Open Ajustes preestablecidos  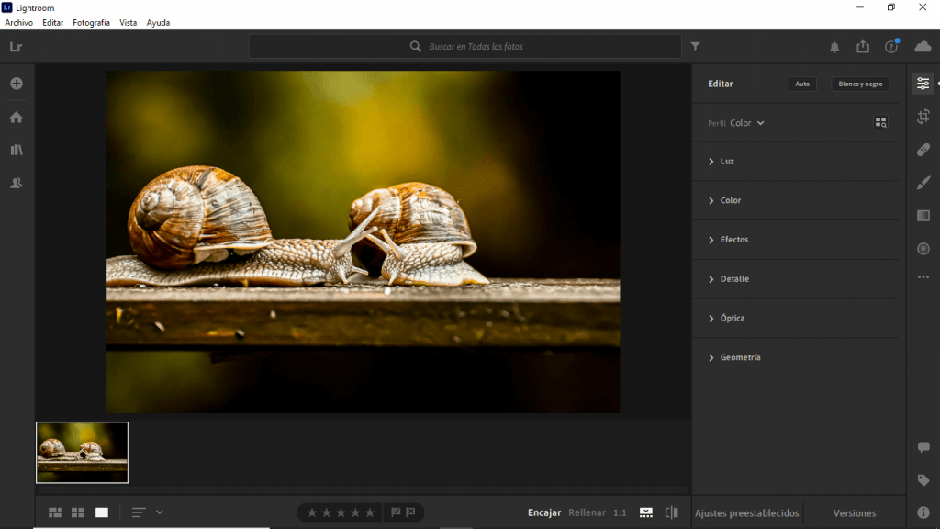(x=747, y=512)
